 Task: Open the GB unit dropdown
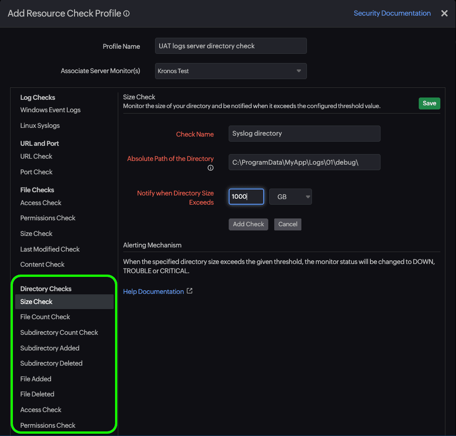pos(290,196)
